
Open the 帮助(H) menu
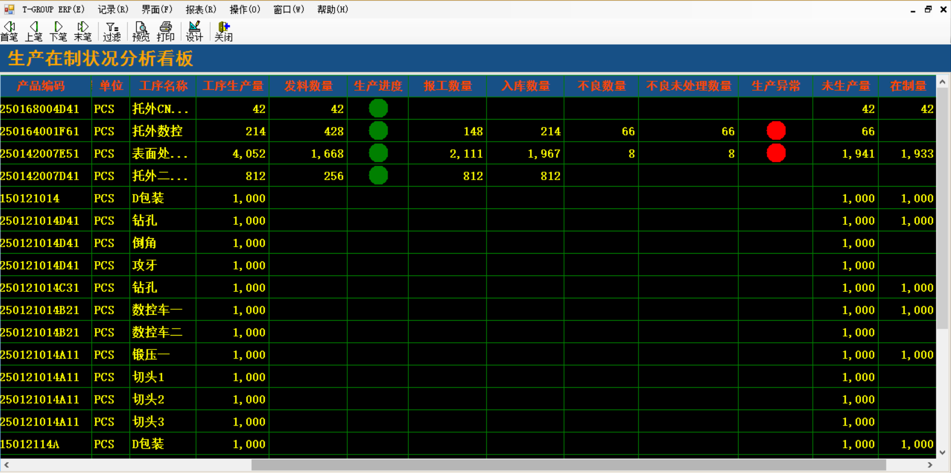click(333, 9)
